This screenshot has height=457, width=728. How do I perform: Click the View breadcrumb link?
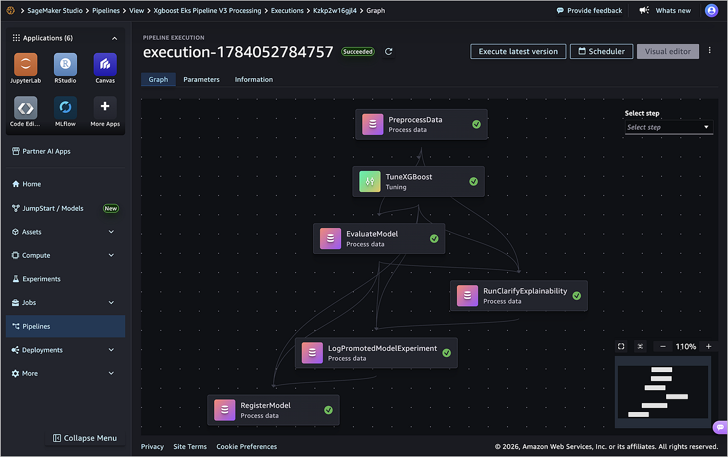tap(136, 10)
